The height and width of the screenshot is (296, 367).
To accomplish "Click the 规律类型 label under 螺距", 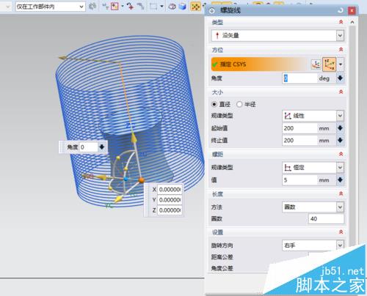I will coord(222,168).
